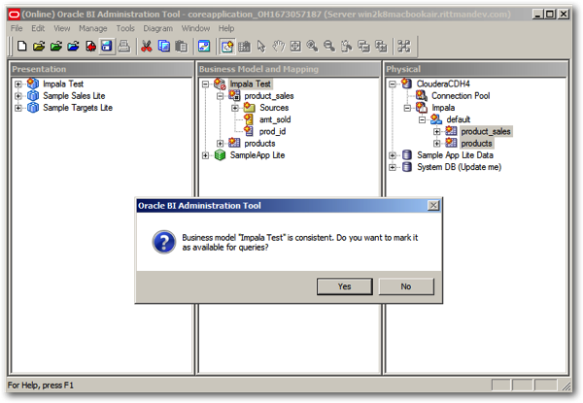Viewport: 583px width, 403px height.
Task: Open the Diagram menu
Action: click(158, 28)
